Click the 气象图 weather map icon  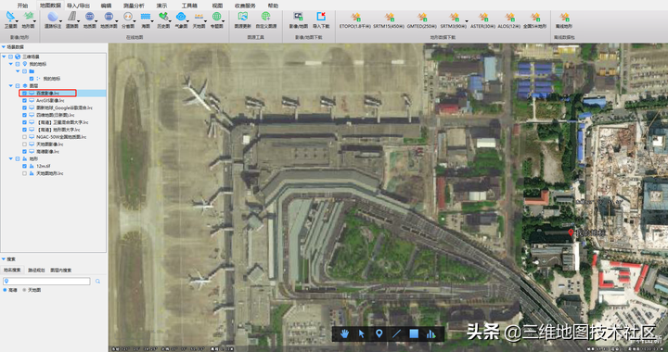point(181,17)
